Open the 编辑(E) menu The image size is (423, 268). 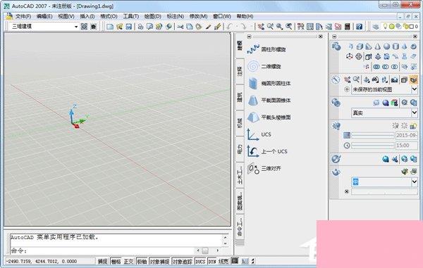click(x=44, y=16)
